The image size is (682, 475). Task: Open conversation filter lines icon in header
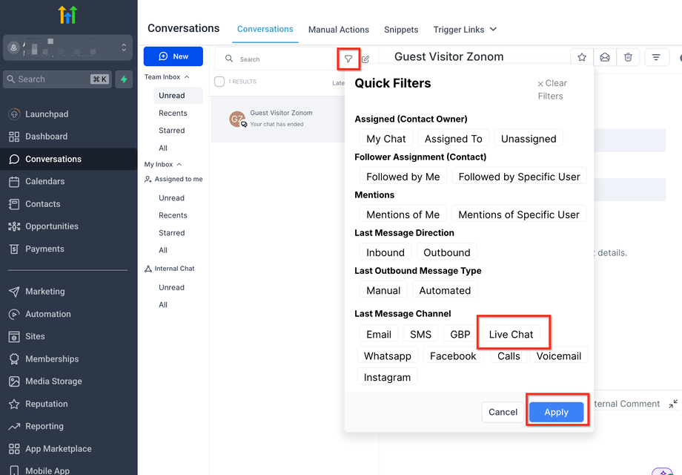(x=656, y=57)
